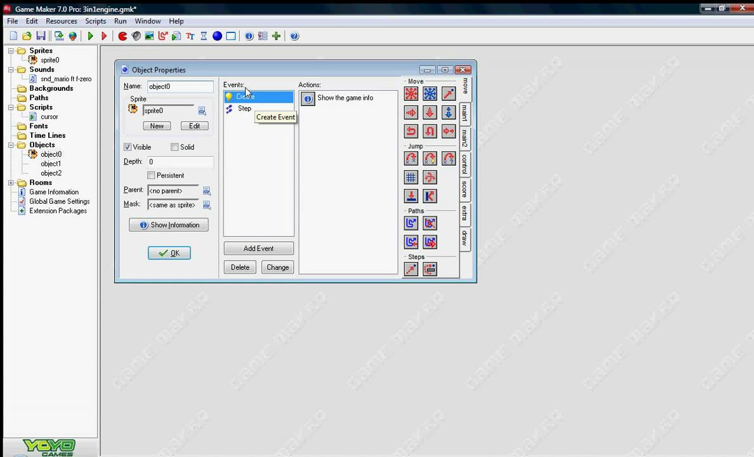This screenshot has width=754, height=457.
Task: Click the Create executable toolbar icon
Action: [x=58, y=36]
